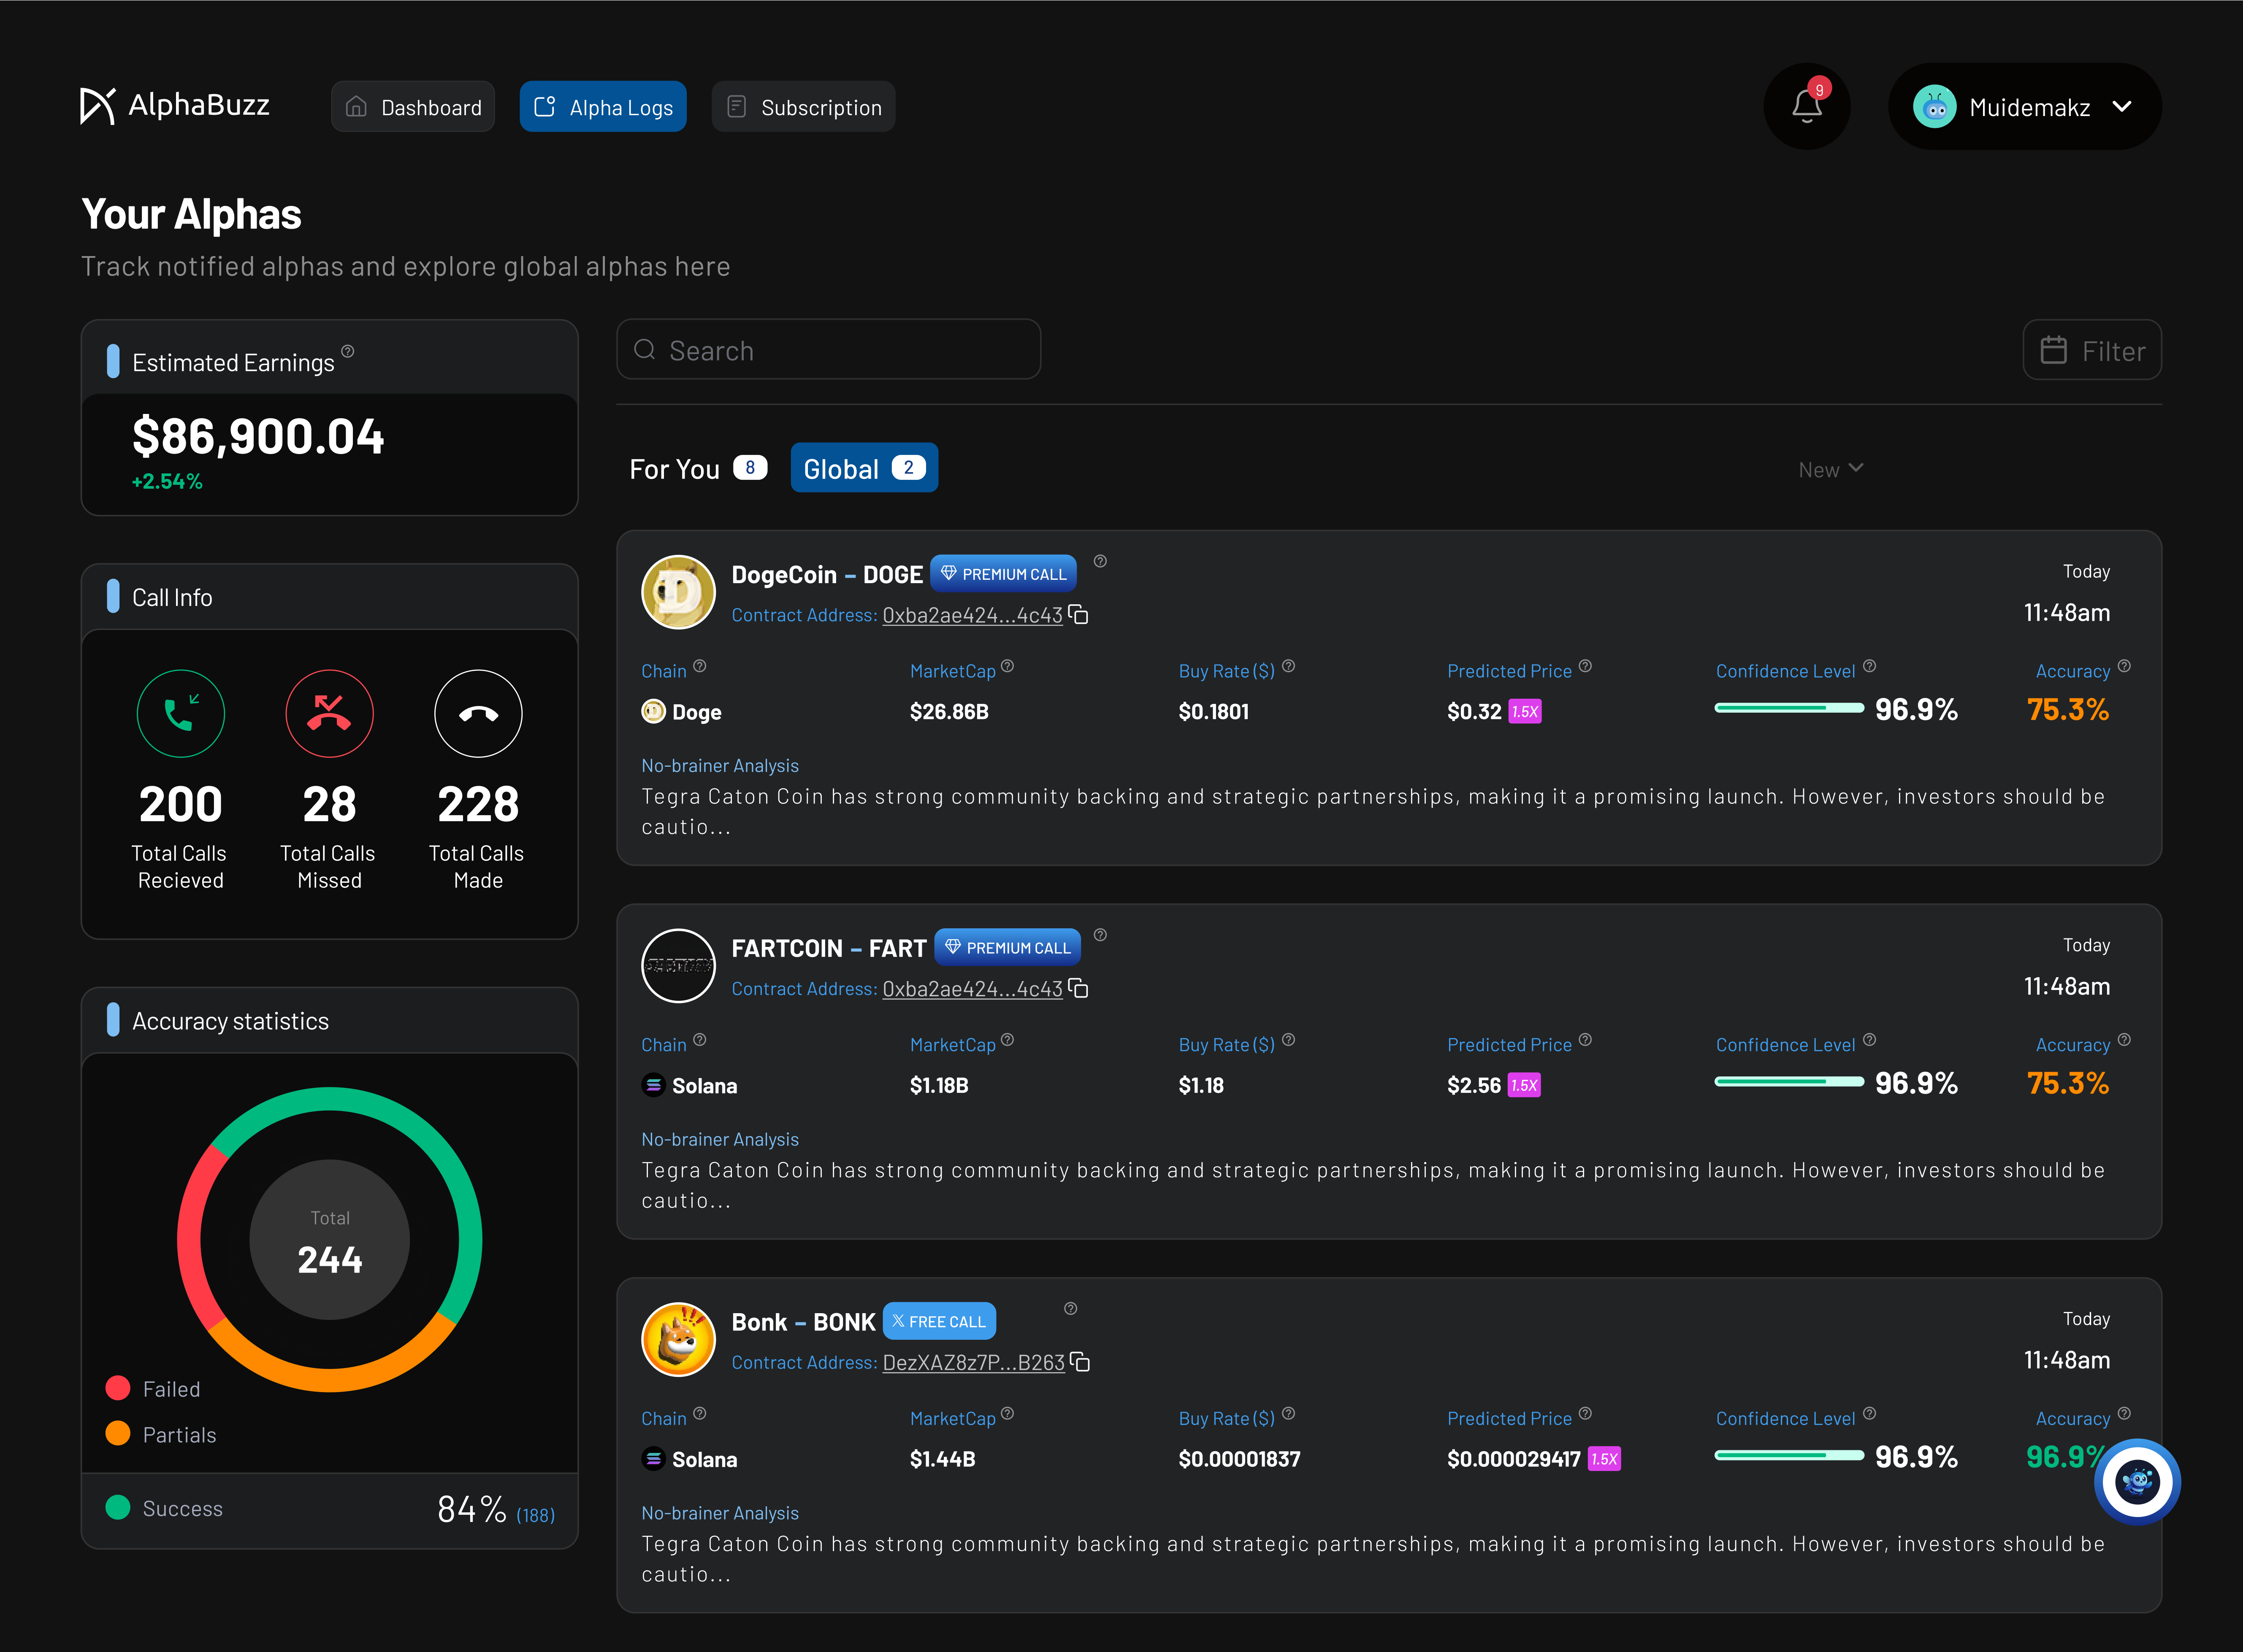Click the Bonk Predicted Price info icon

pos(1585,1414)
